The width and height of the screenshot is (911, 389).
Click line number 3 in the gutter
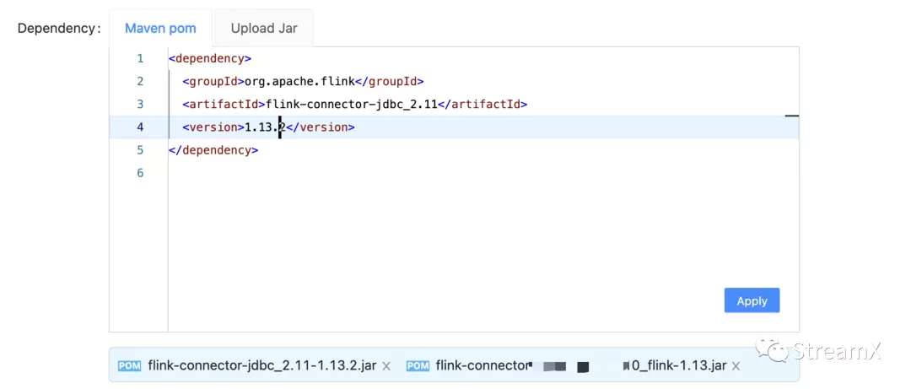(140, 104)
